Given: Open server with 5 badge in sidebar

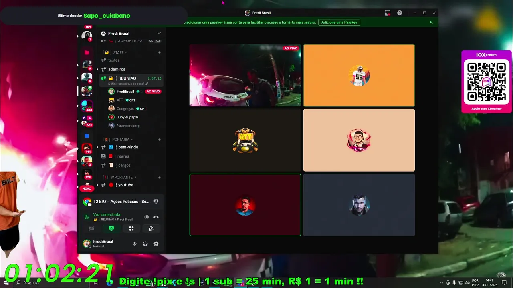Looking at the screenshot, I should [87, 78].
